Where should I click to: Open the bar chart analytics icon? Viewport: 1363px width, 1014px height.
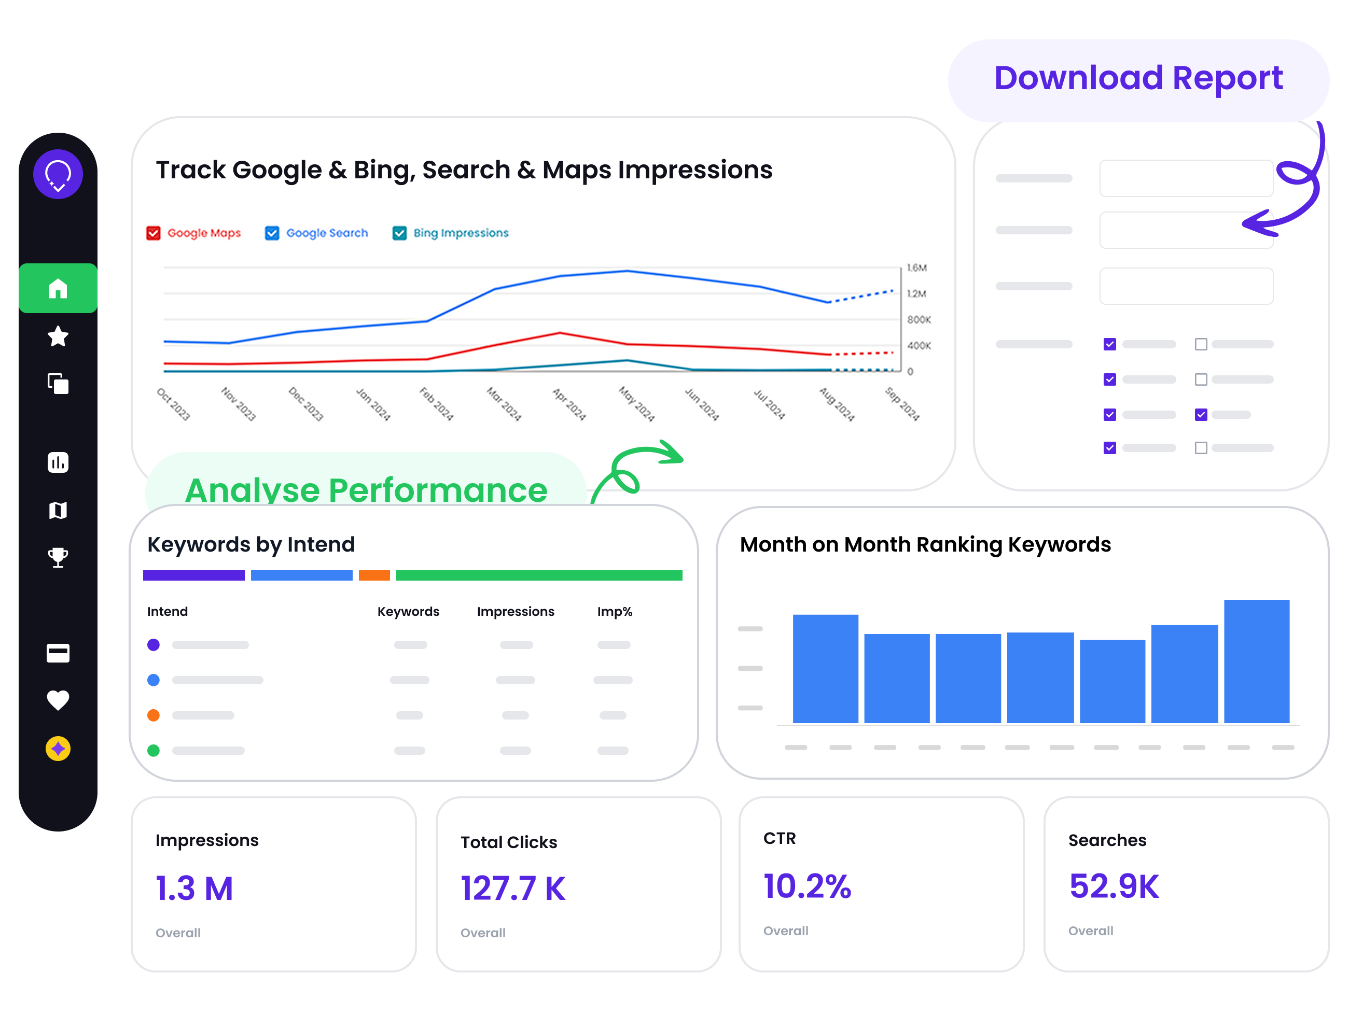tap(58, 462)
